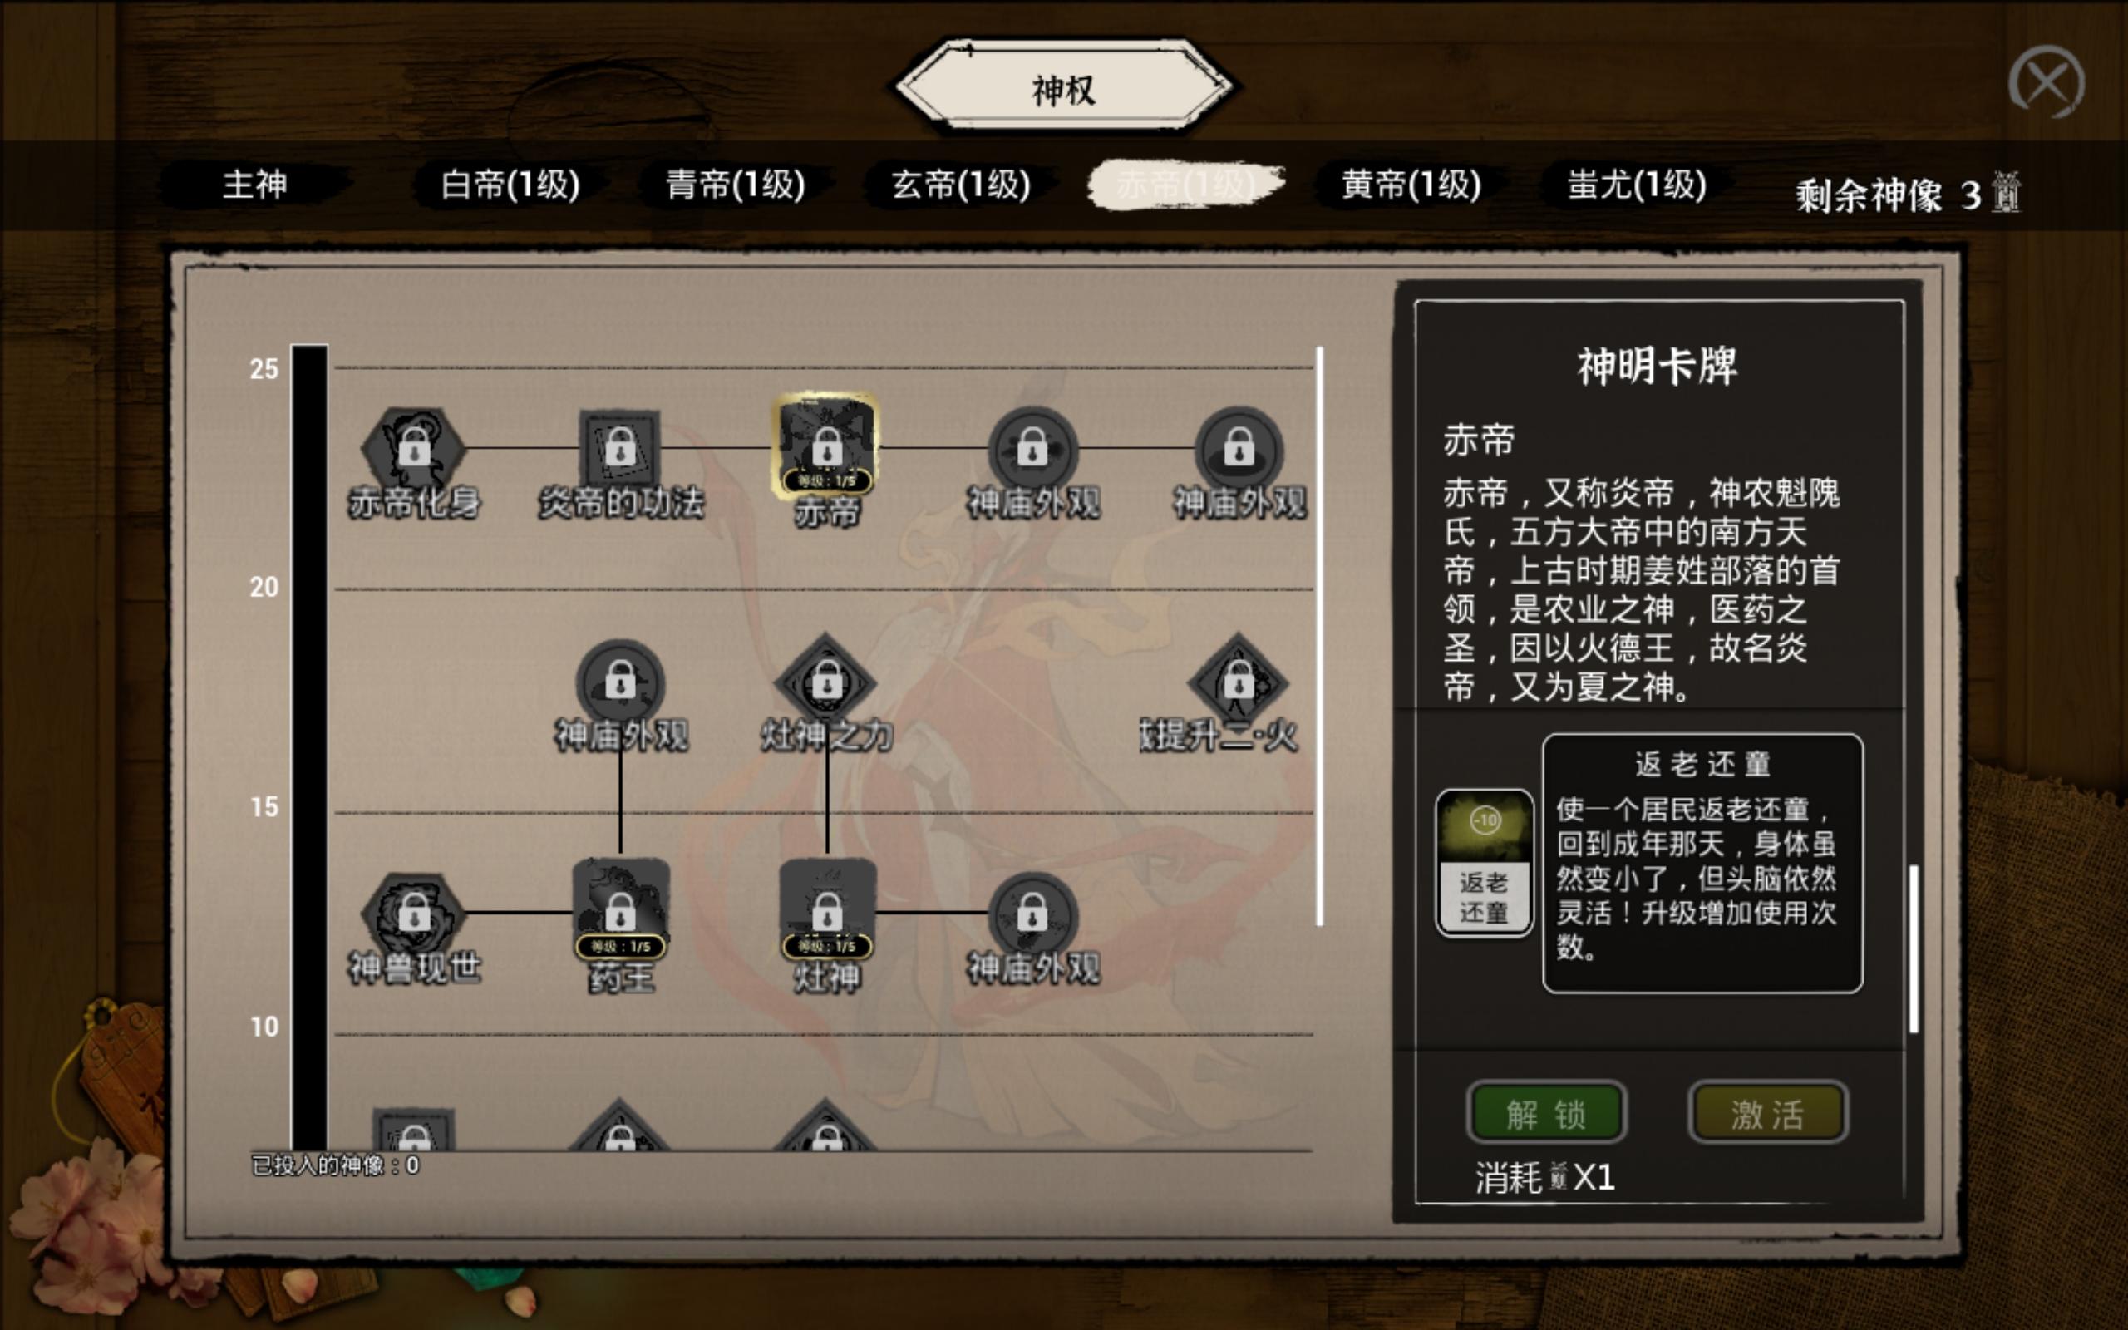The height and width of the screenshot is (1330, 2128).
Task: Click the green 解锁 button
Action: pyautogui.click(x=1546, y=1114)
